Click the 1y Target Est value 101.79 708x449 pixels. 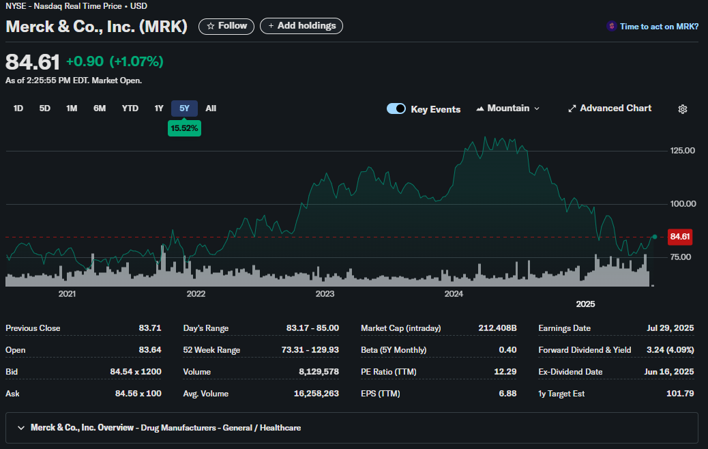click(680, 394)
